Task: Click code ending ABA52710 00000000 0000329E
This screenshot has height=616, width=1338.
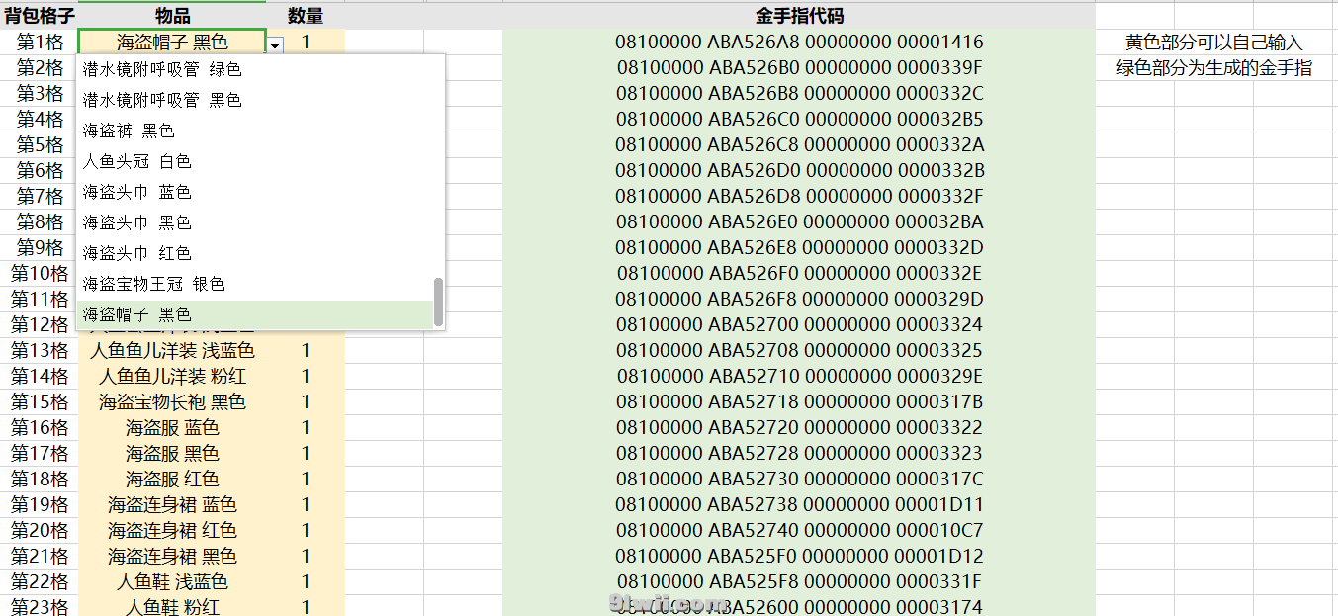Action: tap(799, 376)
